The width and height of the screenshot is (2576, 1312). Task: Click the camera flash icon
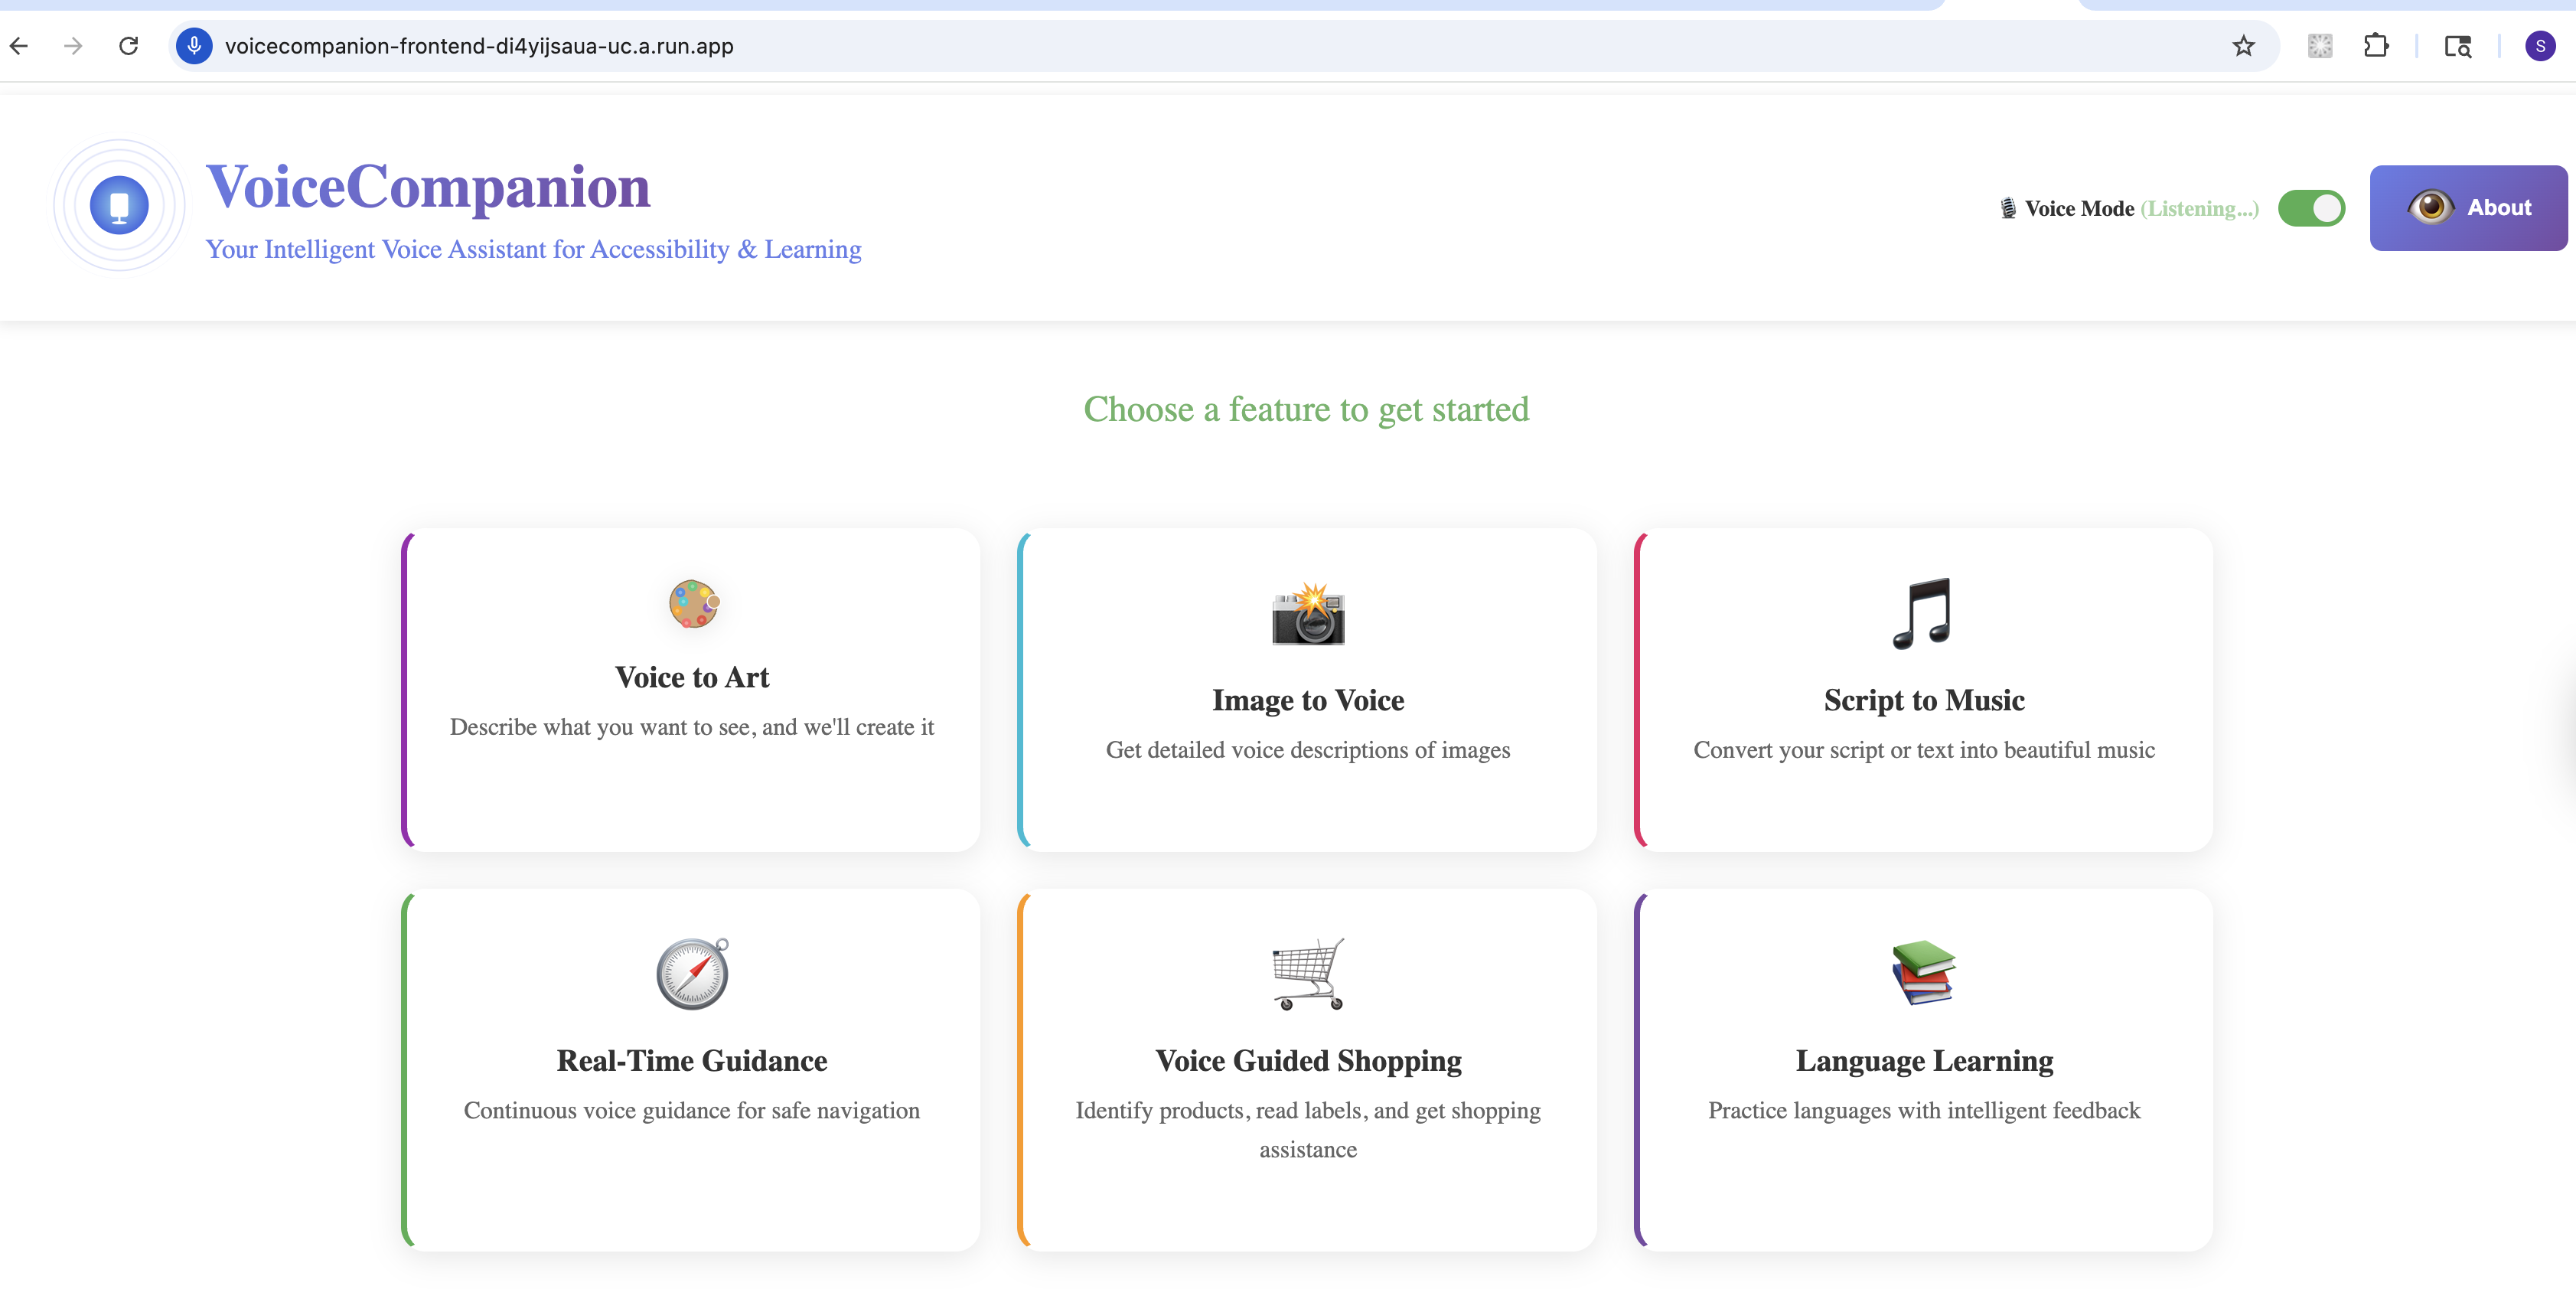tap(1308, 615)
